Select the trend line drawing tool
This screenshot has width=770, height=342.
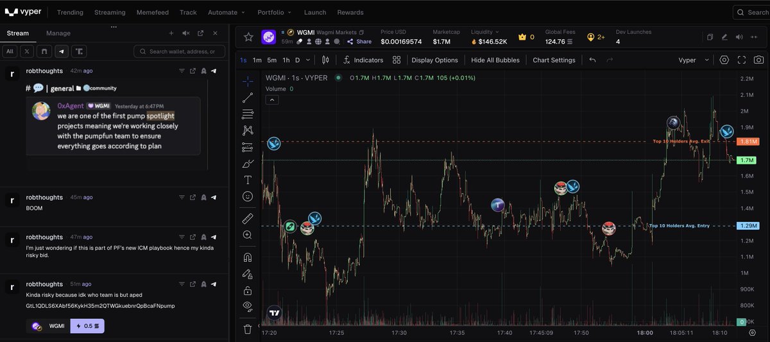click(x=248, y=98)
